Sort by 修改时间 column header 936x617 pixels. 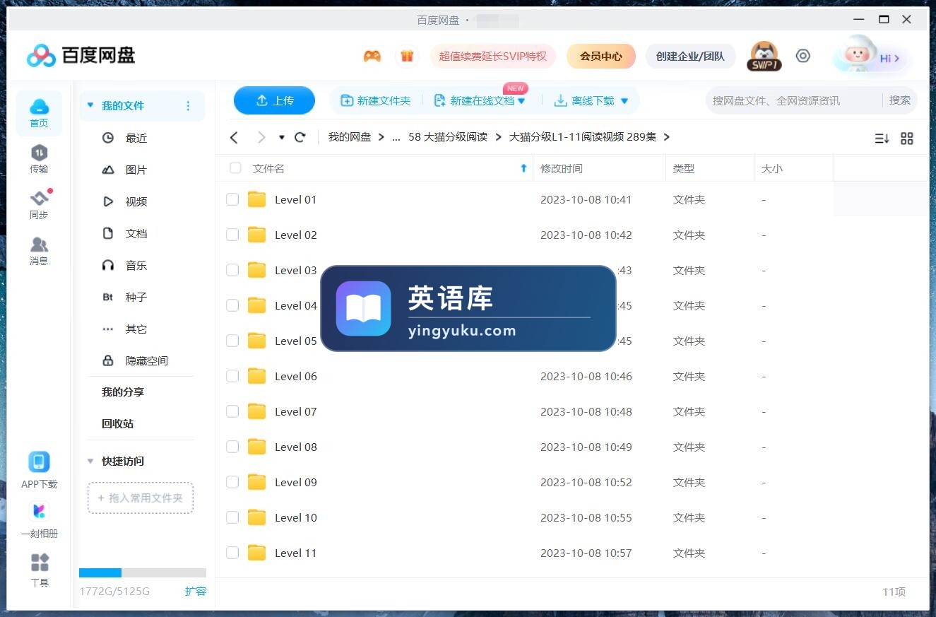pos(562,168)
